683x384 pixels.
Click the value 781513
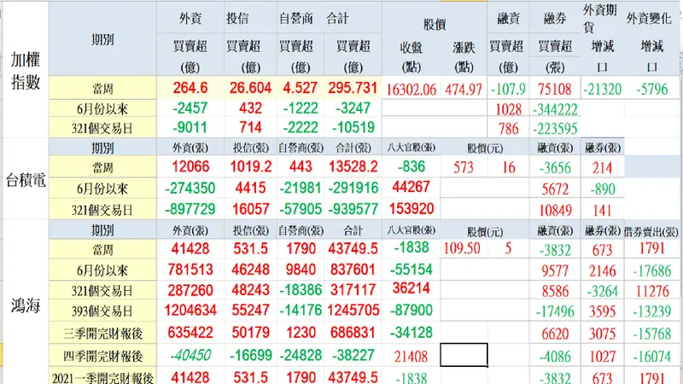[x=190, y=270]
